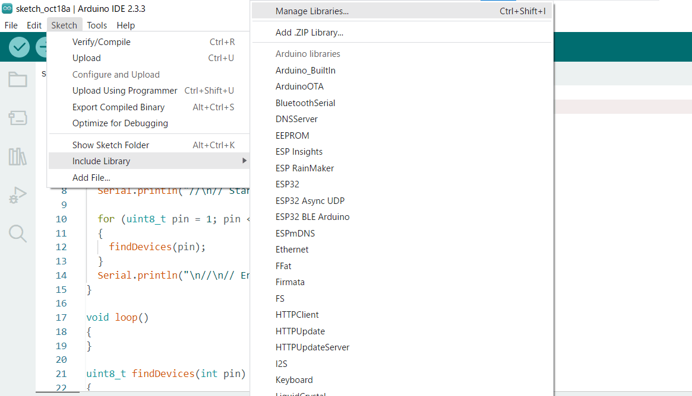This screenshot has width=692, height=396.
Task: Include the ArduinoOTA library
Action: click(402, 87)
